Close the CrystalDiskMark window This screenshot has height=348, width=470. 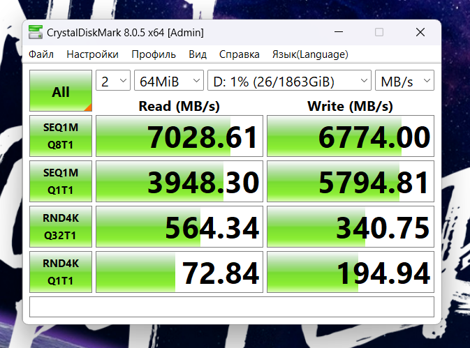tap(420, 32)
